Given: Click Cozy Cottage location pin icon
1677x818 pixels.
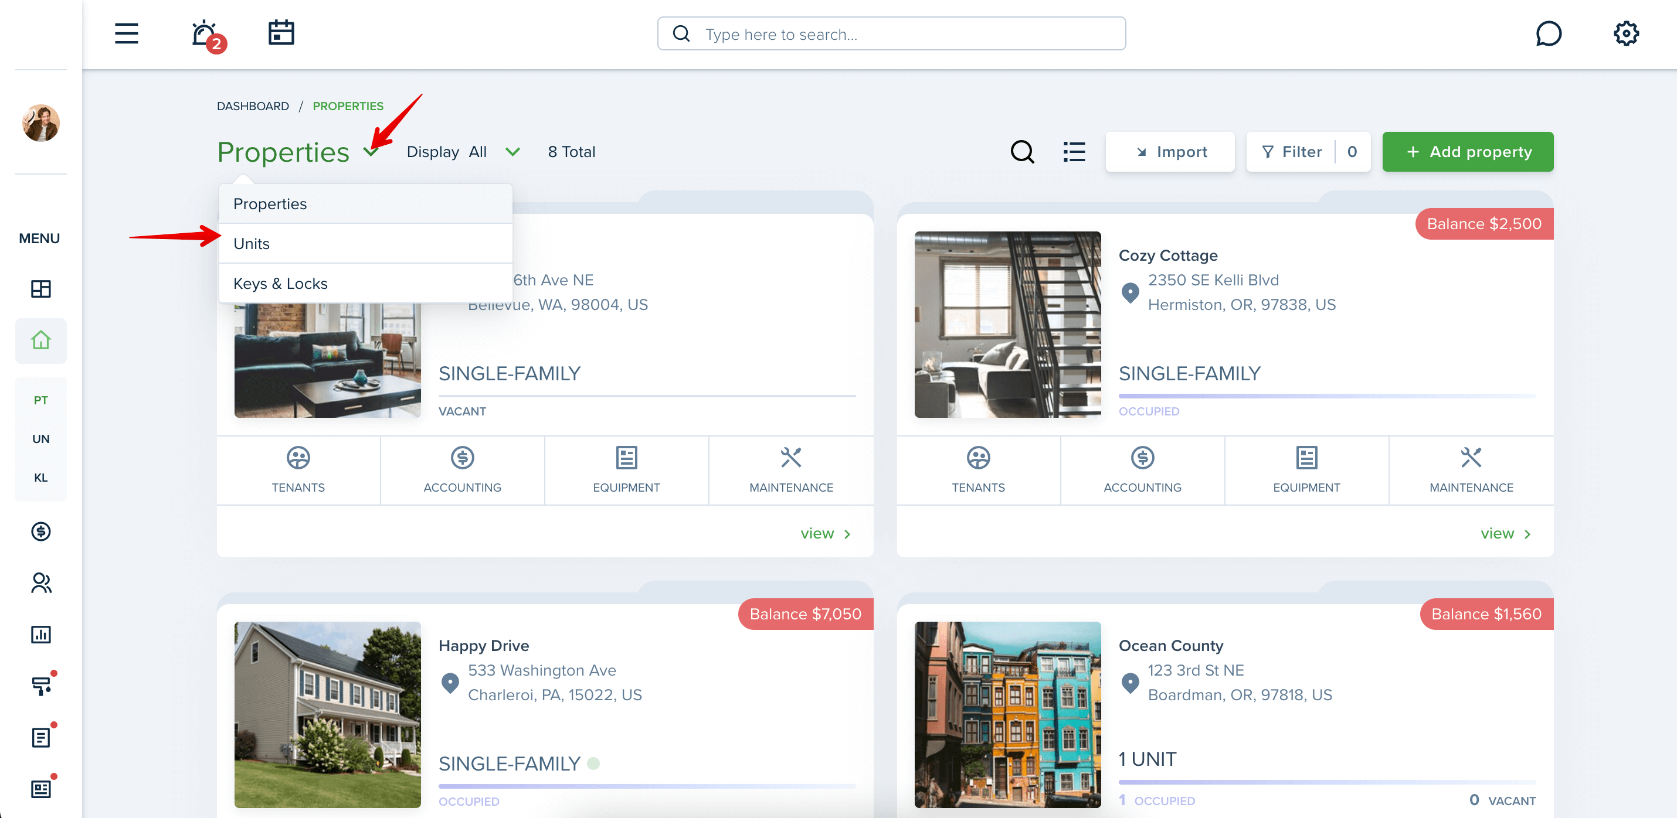Looking at the screenshot, I should pyautogui.click(x=1130, y=293).
